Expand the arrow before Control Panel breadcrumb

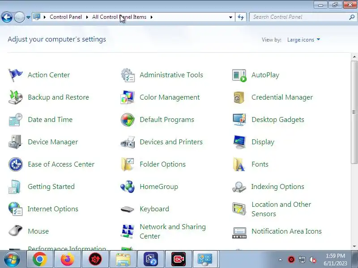pyautogui.click(x=44, y=17)
